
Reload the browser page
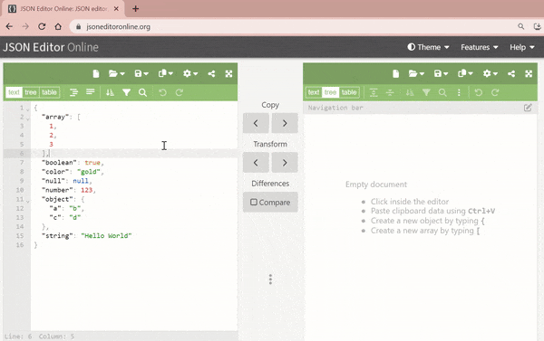click(42, 26)
